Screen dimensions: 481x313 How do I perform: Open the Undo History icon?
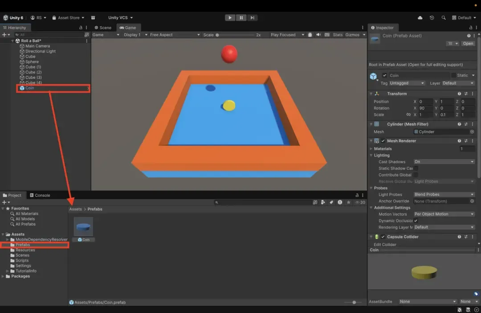click(432, 18)
